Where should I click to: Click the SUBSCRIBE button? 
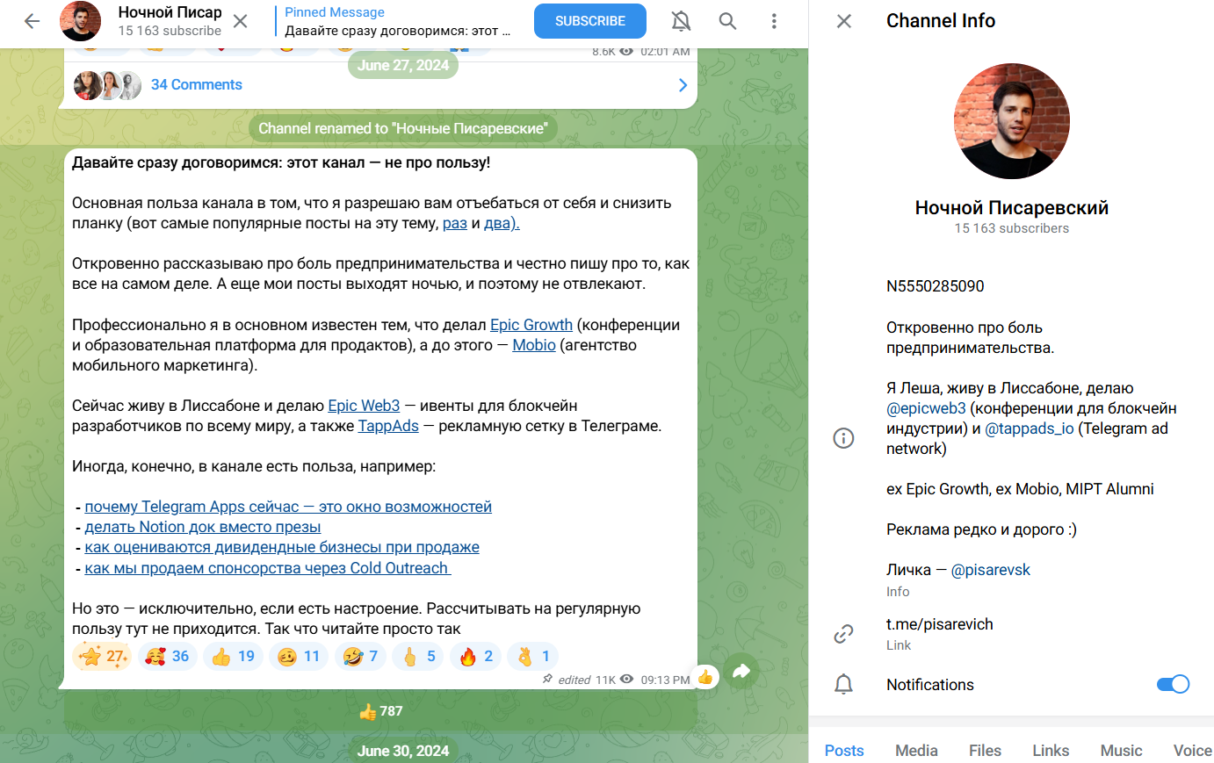coord(590,21)
